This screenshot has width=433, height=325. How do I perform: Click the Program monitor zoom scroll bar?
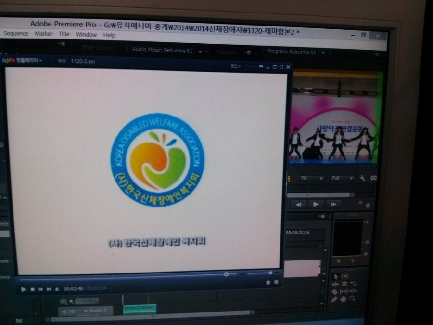(x=319, y=195)
